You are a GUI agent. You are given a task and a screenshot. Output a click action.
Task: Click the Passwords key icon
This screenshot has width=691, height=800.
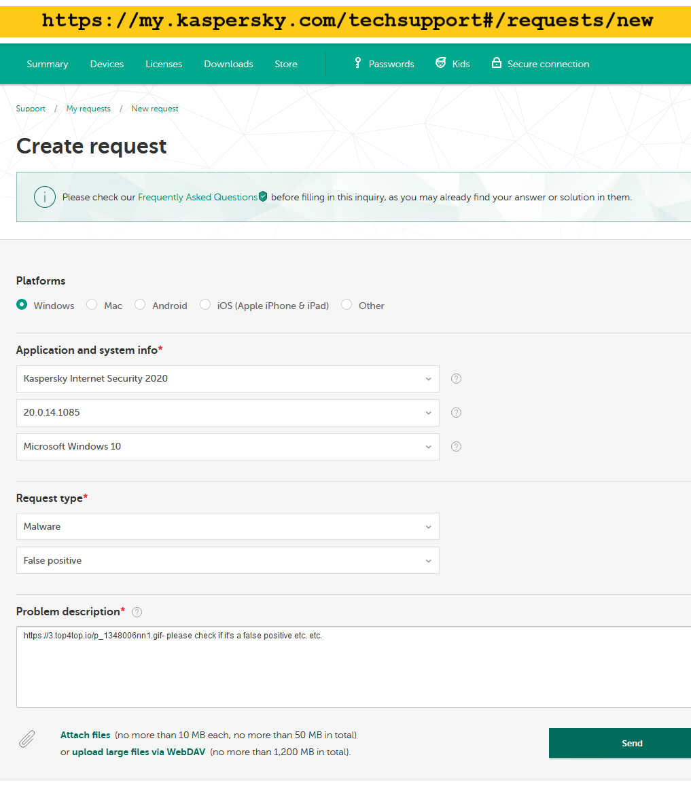click(x=358, y=62)
